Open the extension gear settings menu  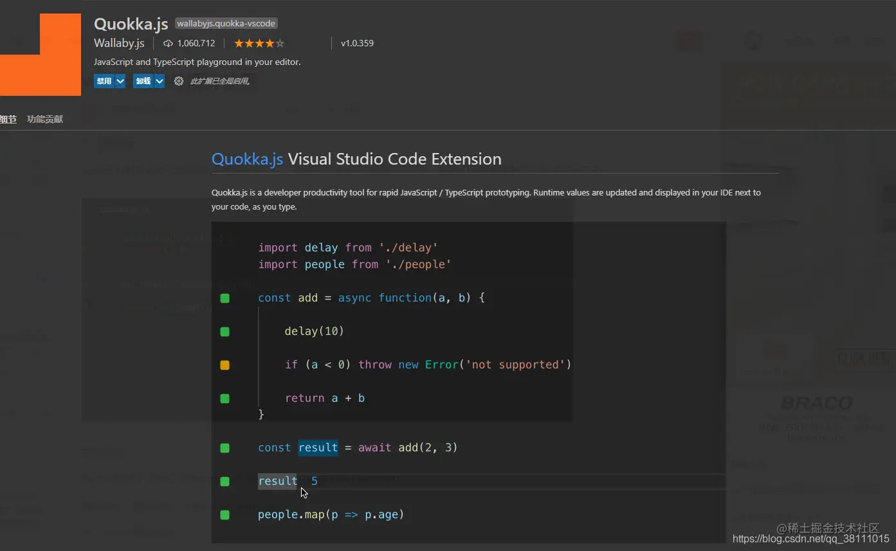(179, 81)
